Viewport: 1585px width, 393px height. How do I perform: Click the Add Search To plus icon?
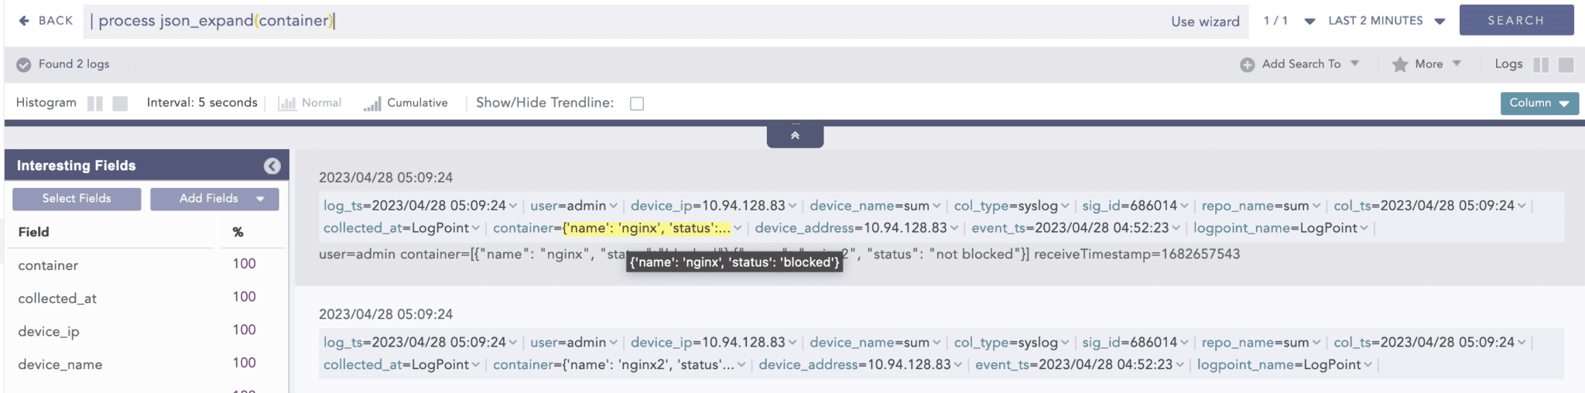pos(1247,65)
